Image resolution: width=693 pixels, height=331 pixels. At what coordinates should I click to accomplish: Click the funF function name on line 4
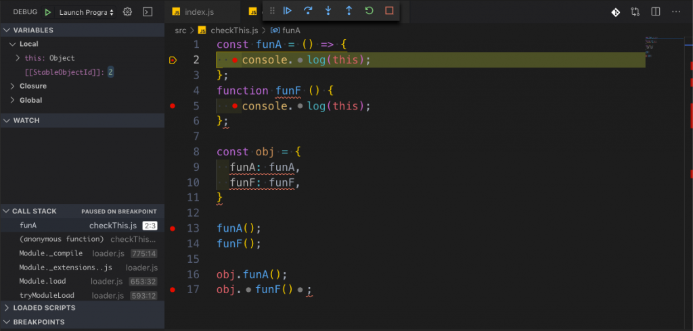coord(288,91)
